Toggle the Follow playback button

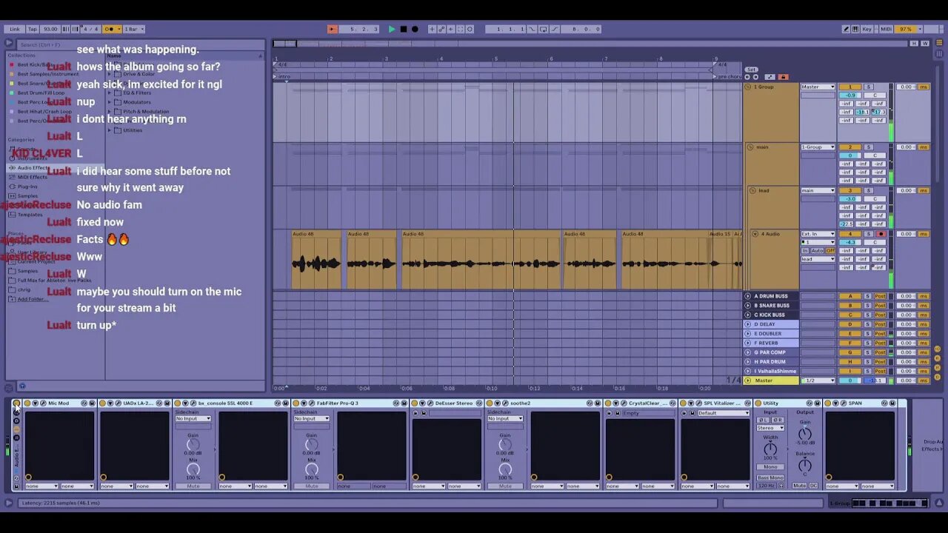(x=332, y=29)
